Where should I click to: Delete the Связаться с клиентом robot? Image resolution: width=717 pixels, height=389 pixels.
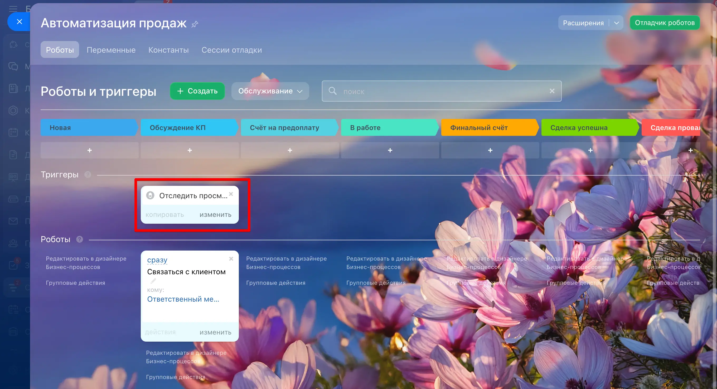coord(231,259)
